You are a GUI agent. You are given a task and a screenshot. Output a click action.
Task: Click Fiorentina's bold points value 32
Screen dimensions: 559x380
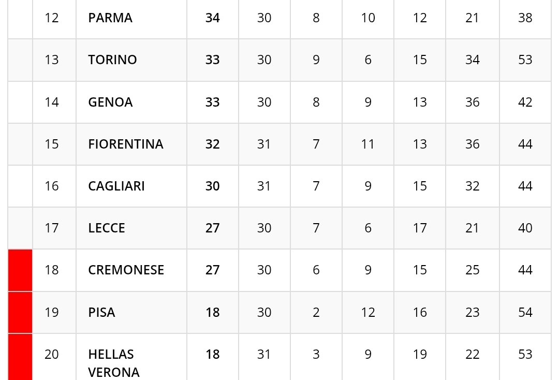click(213, 144)
